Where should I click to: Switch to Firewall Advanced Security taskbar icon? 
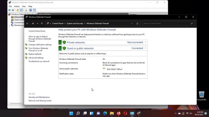pos(139,113)
